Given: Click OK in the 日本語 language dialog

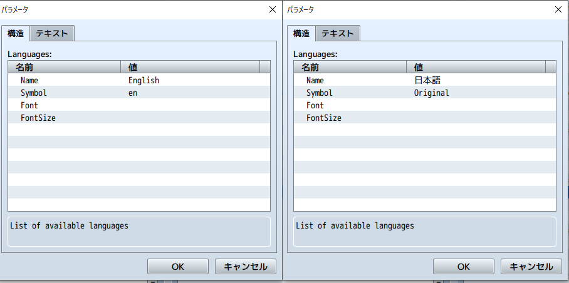Looking at the screenshot, I should [463, 266].
